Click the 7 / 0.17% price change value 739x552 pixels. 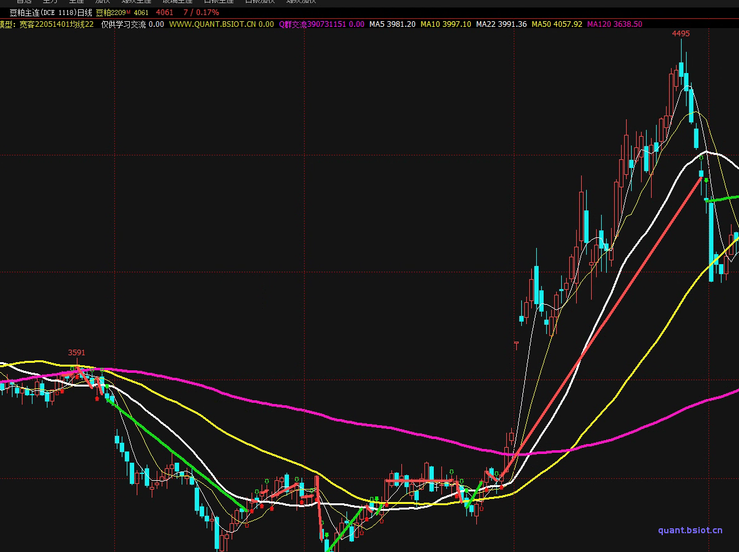(201, 12)
